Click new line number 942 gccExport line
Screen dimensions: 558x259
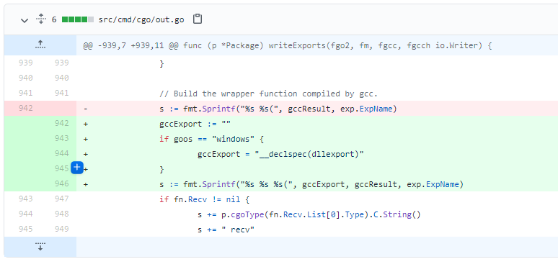click(x=61, y=123)
